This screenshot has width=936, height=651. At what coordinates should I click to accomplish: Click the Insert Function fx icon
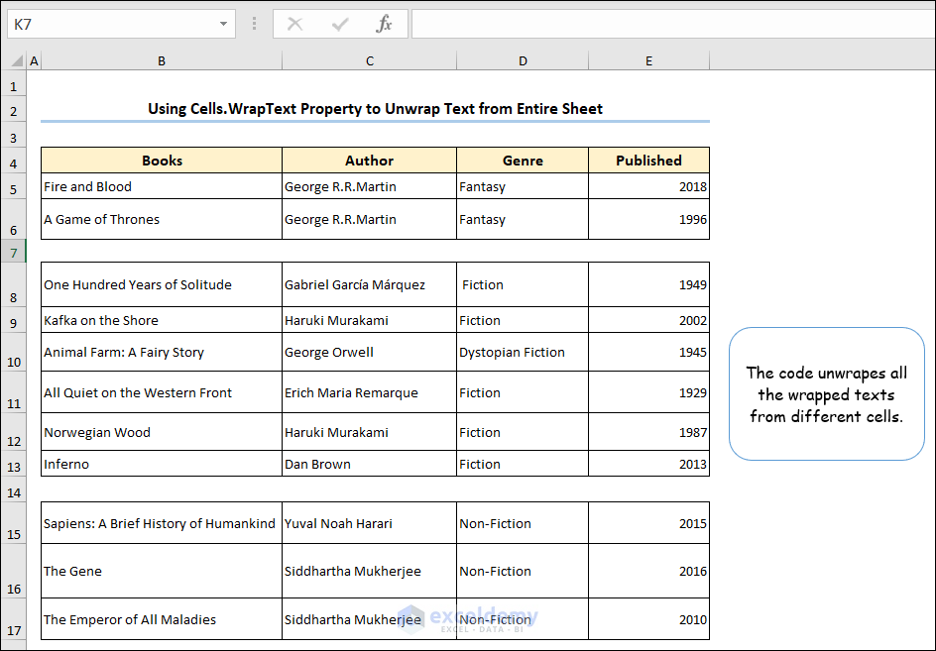click(384, 24)
